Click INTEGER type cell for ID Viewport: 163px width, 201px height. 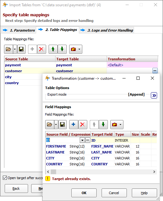pyautogui.click(x=122, y=140)
